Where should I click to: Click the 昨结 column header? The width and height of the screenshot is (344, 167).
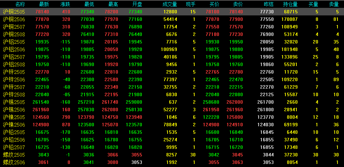(269, 4)
